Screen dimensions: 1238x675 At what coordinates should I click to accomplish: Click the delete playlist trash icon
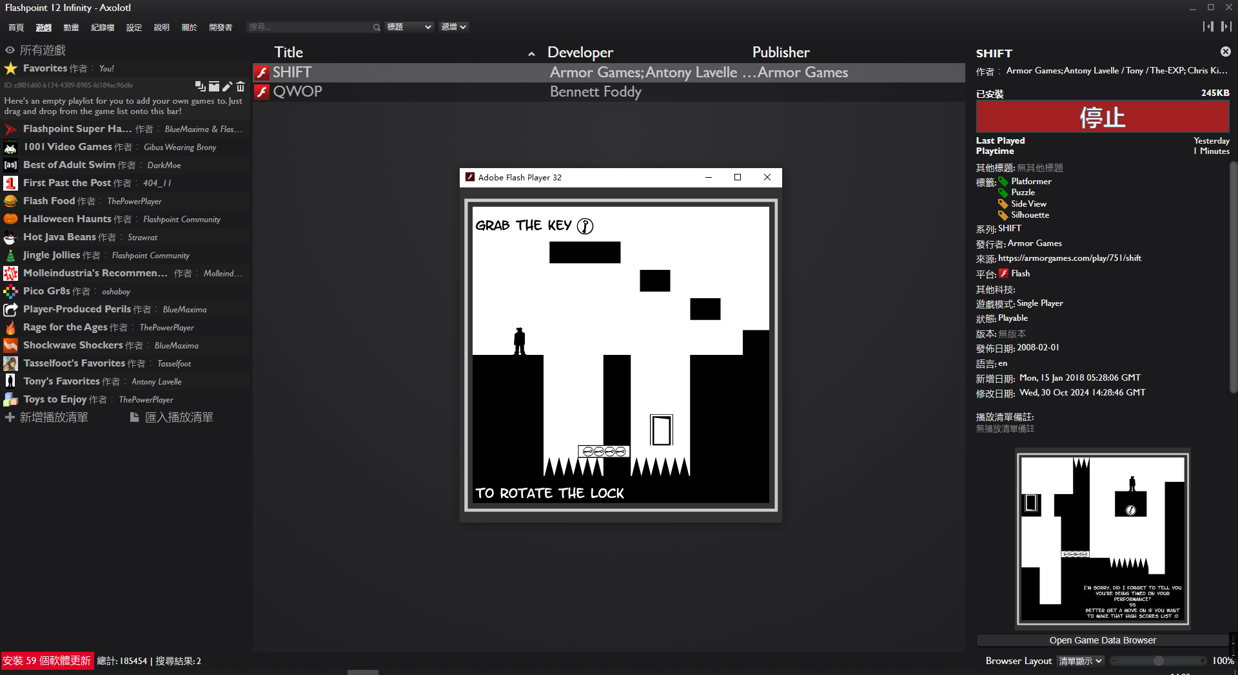coord(241,86)
